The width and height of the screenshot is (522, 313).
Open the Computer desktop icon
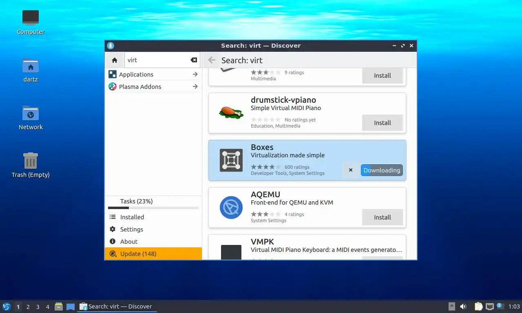coord(31,18)
